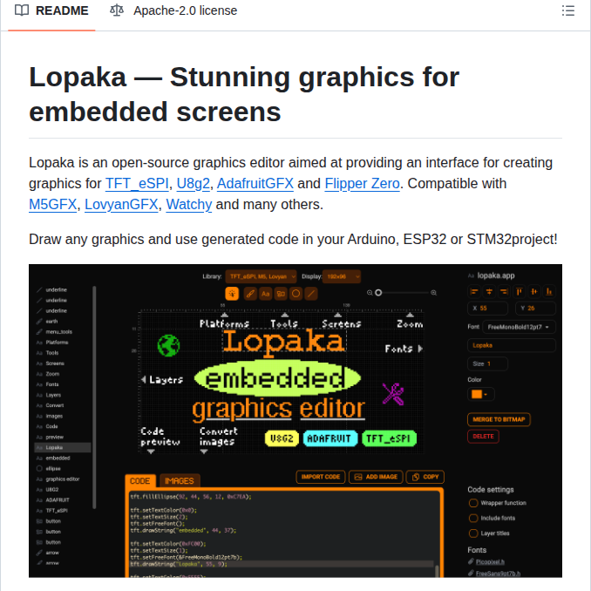Open the README outline list icon
The image size is (591, 591).
[567, 11]
